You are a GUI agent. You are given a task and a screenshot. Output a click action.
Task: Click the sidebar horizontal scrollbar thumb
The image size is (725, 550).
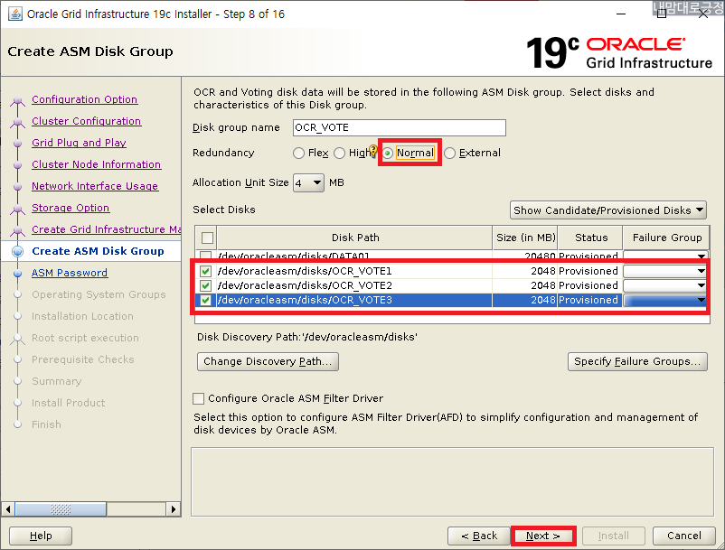pos(61,509)
